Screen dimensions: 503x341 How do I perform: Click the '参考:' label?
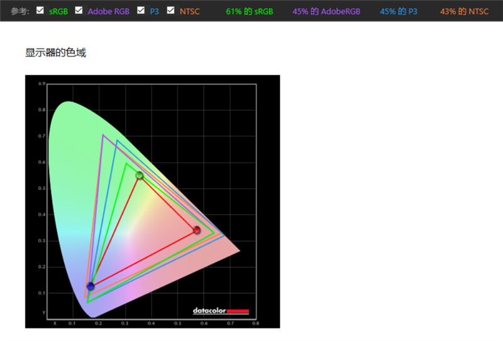tap(19, 11)
